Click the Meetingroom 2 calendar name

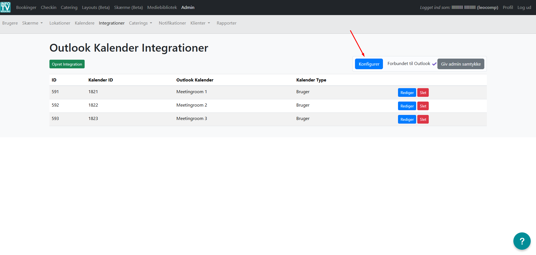[x=192, y=105]
